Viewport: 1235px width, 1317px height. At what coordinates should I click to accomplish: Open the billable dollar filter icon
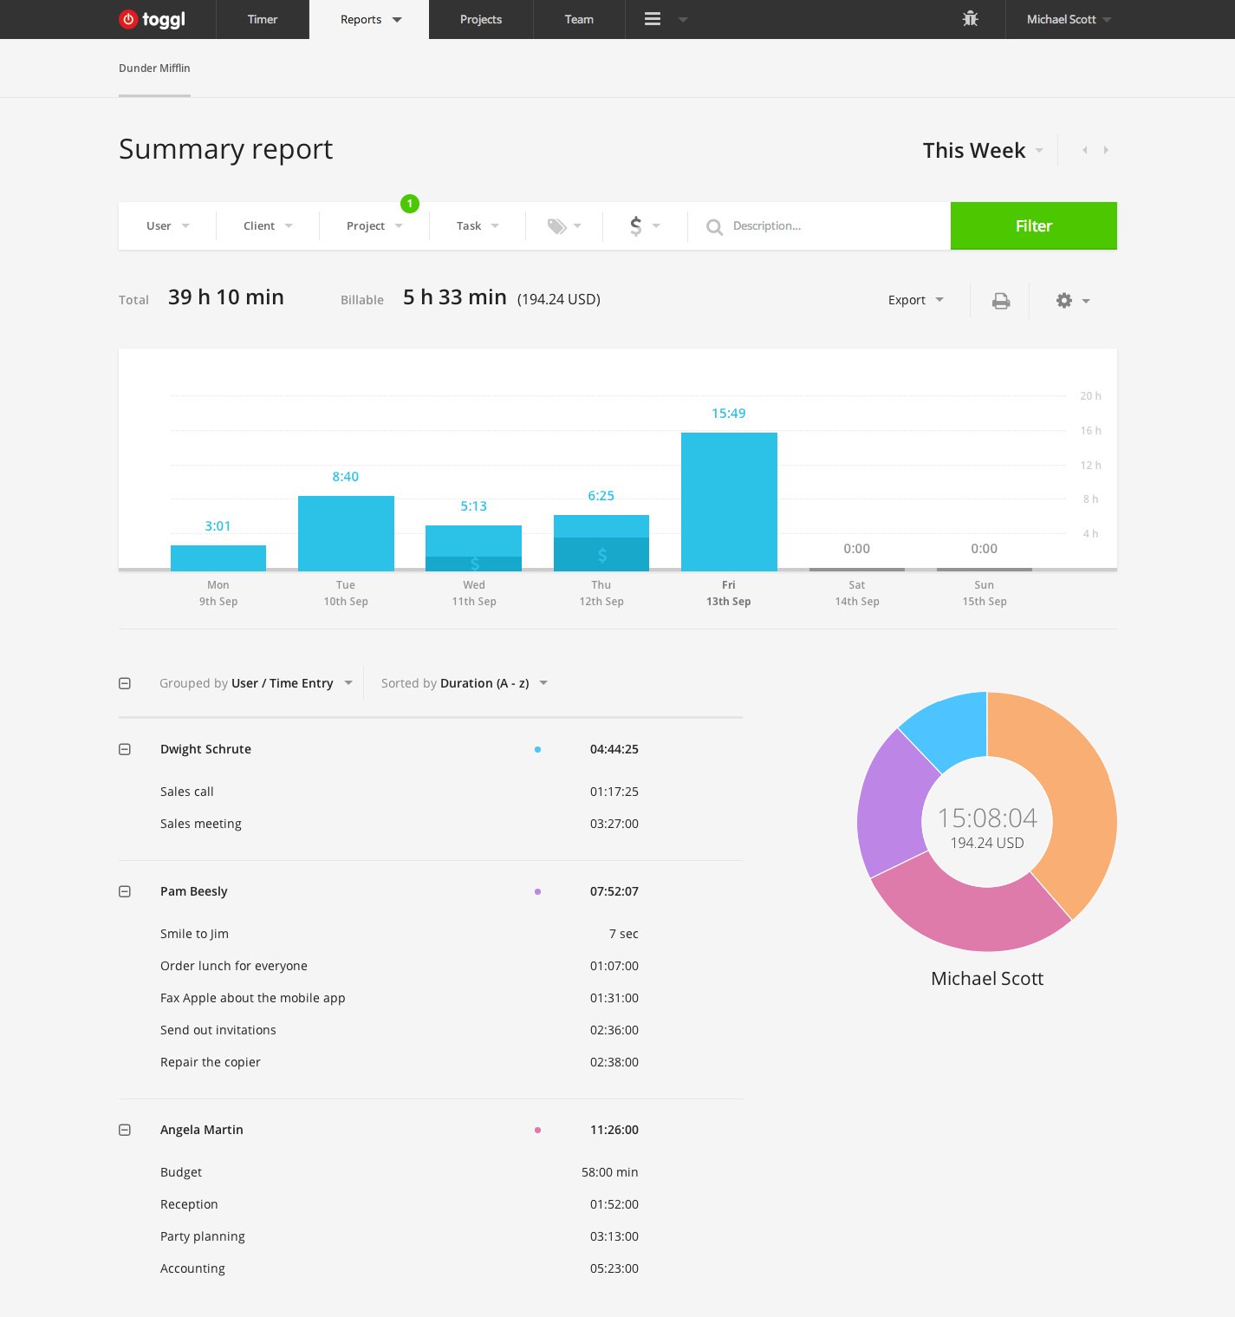[x=636, y=226]
